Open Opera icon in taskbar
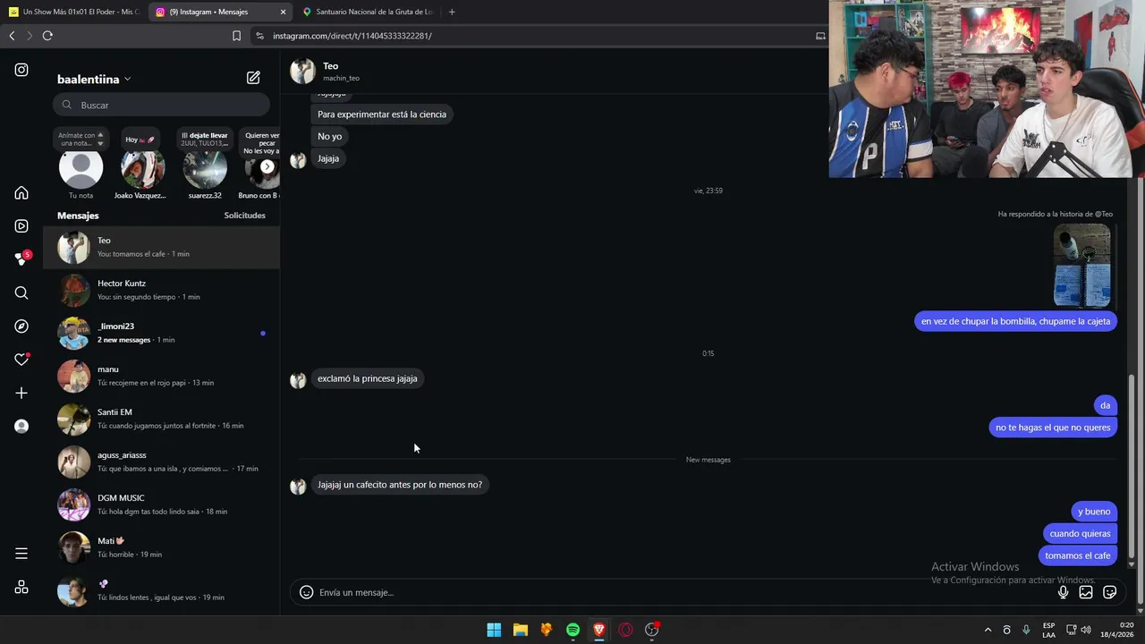The height and width of the screenshot is (644, 1145). pos(625,630)
